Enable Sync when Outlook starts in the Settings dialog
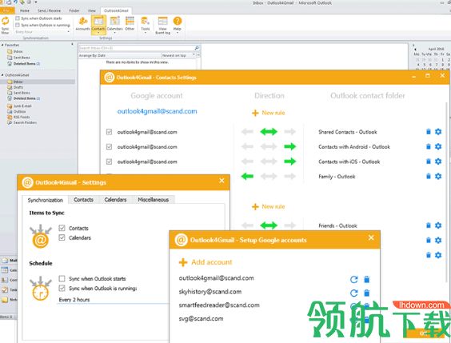Viewport: 451px width, 343px height. tap(62, 278)
